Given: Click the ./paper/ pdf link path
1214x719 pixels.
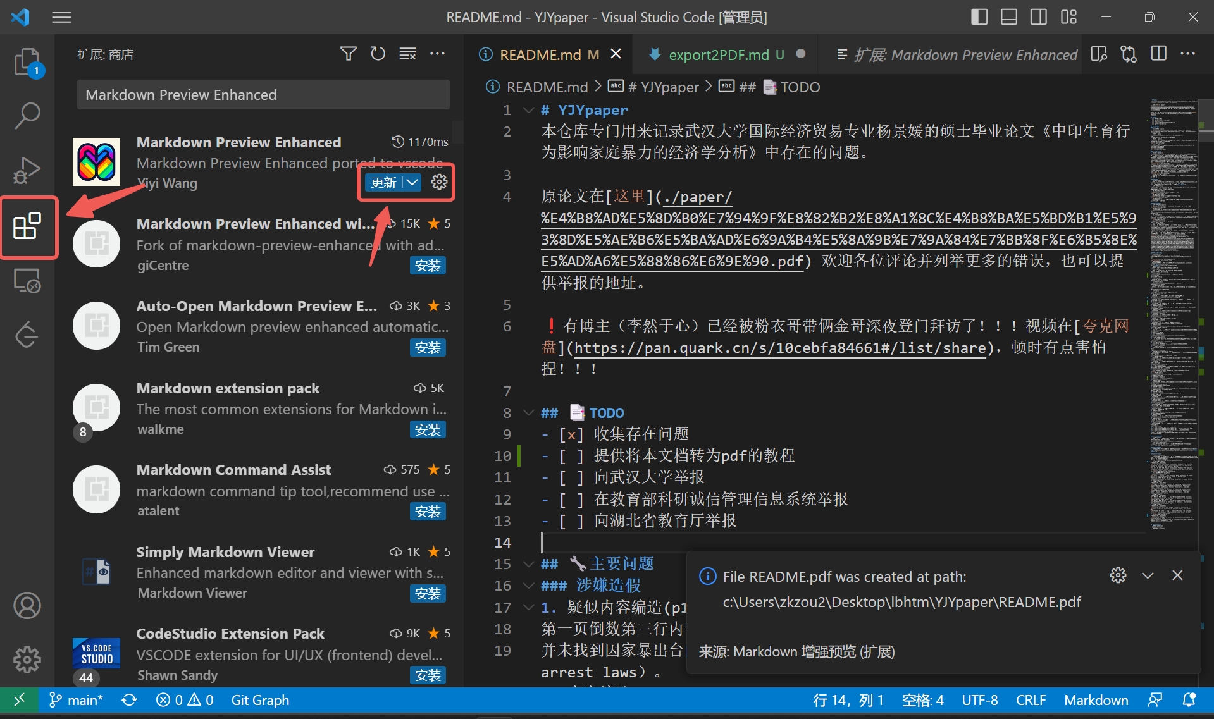Looking at the screenshot, I should tap(839, 229).
